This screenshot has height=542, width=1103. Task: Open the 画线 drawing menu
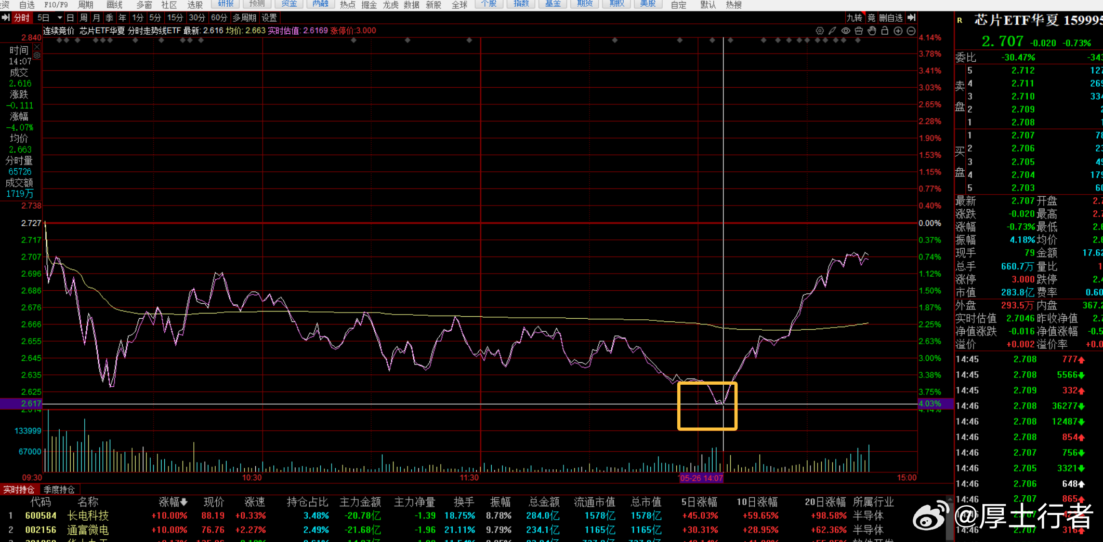click(x=114, y=5)
